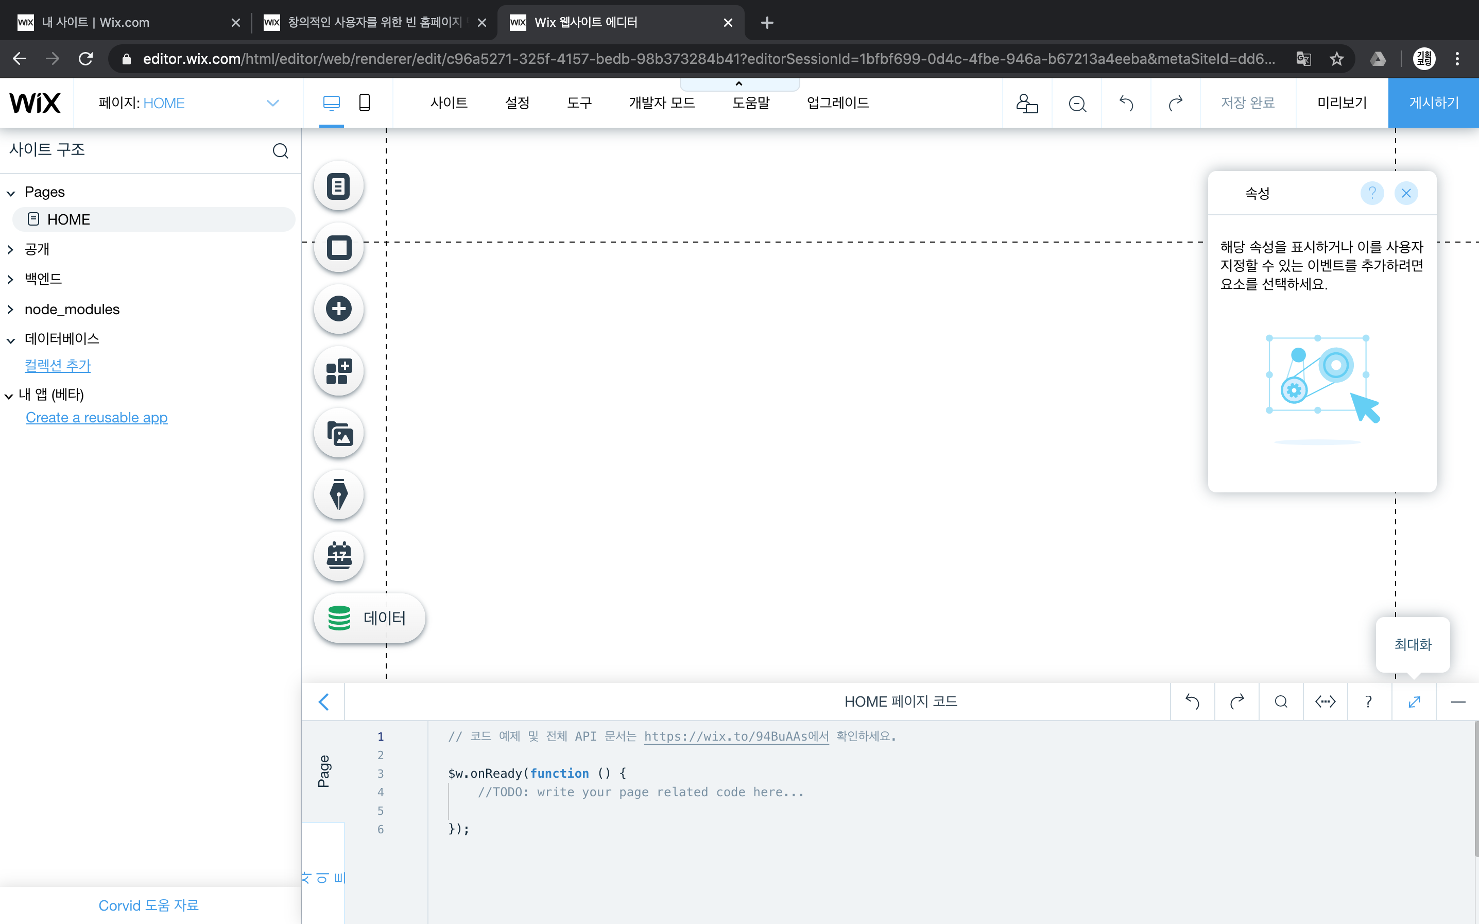
Task: Click the Add elements plus icon
Action: click(x=338, y=309)
